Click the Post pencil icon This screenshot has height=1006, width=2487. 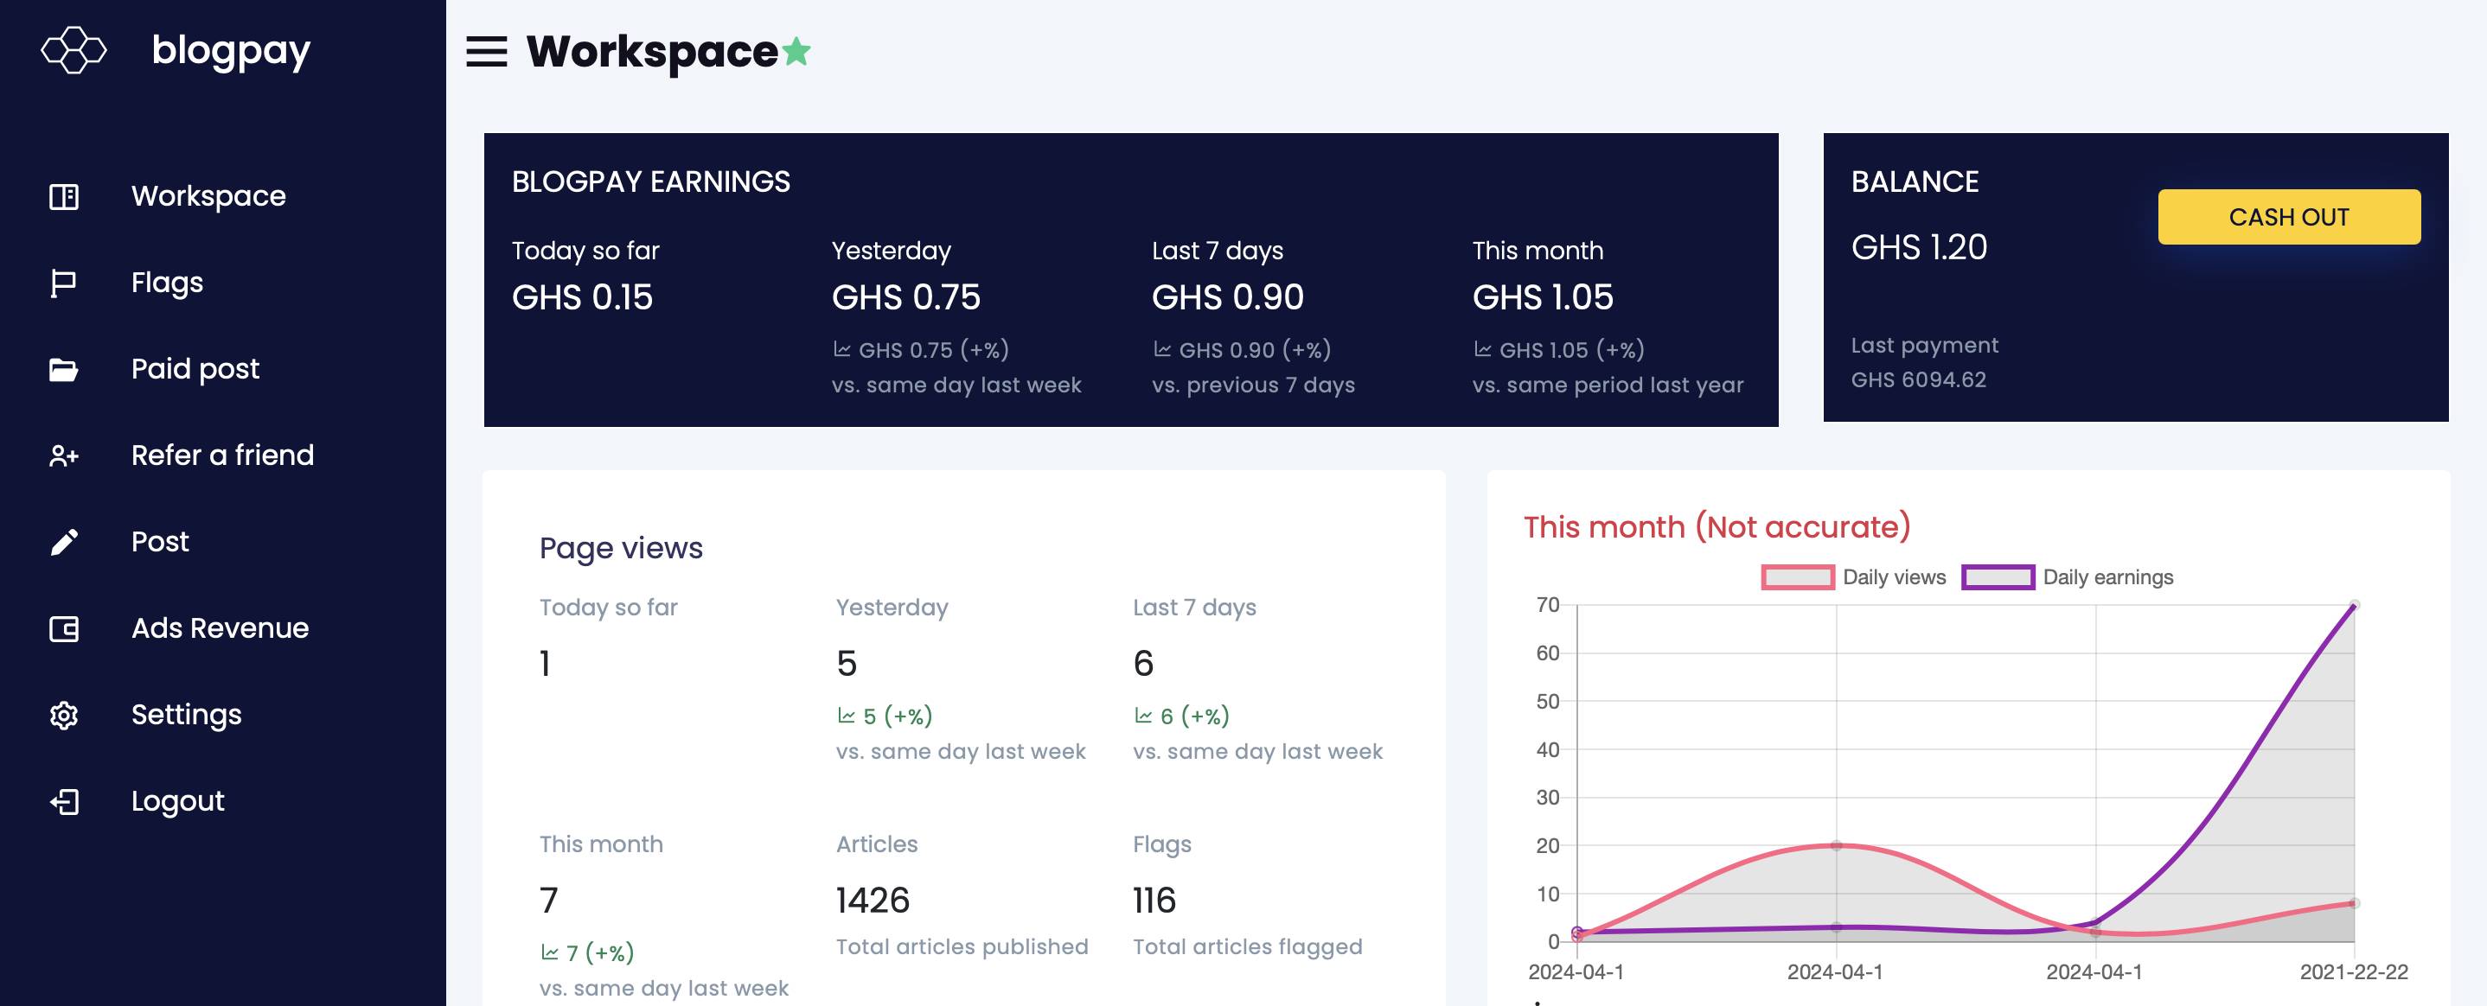pyautogui.click(x=64, y=542)
